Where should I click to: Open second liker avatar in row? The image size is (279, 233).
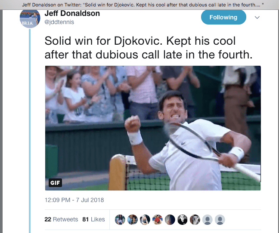(x=133, y=220)
